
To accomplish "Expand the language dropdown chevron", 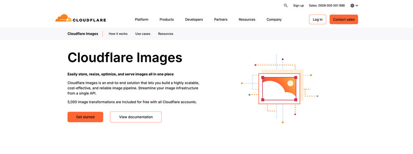I will click(x=357, y=5).
